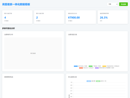Click the 多维可视化分析 section heading
This screenshot has height=98, width=130.
9,28
